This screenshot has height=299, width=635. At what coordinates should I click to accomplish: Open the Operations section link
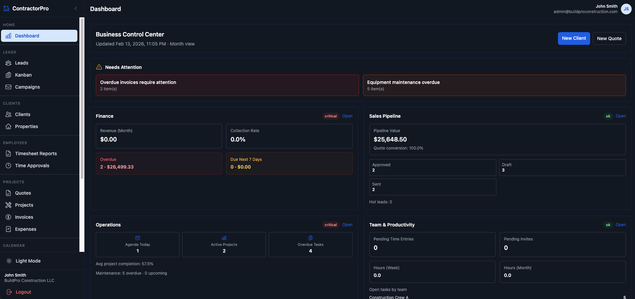click(347, 225)
